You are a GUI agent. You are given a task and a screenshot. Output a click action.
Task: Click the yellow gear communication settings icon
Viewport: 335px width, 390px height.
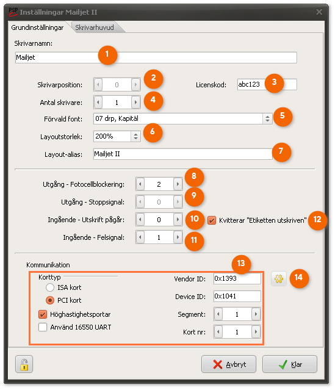pos(278,278)
